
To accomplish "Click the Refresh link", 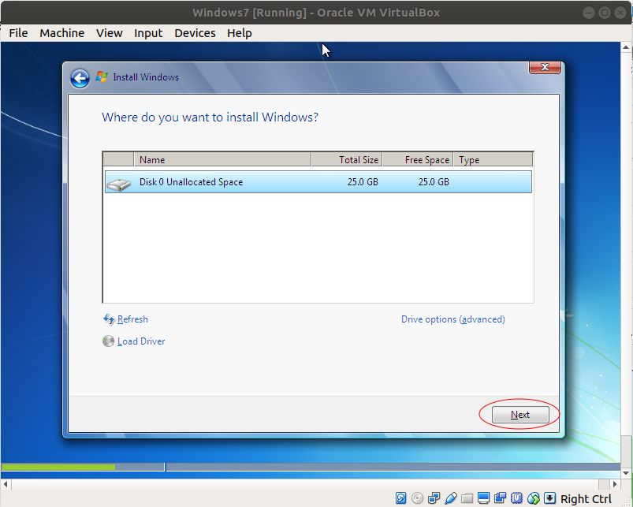I will click(x=132, y=319).
